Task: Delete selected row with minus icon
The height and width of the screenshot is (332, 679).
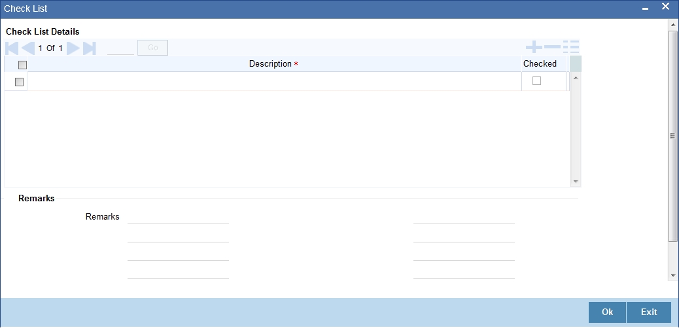Action: [552, 47]
